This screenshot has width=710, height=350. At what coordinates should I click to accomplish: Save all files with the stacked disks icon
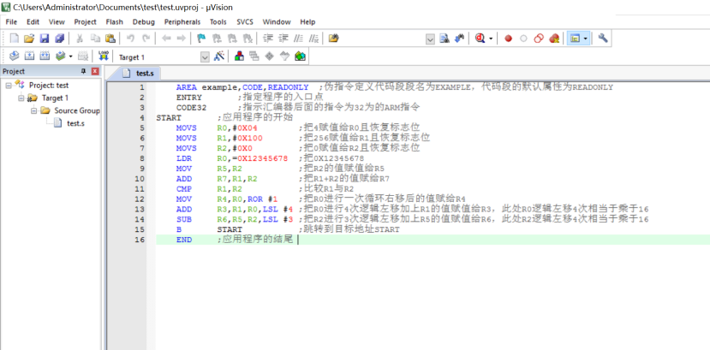[x=59, y=39]
